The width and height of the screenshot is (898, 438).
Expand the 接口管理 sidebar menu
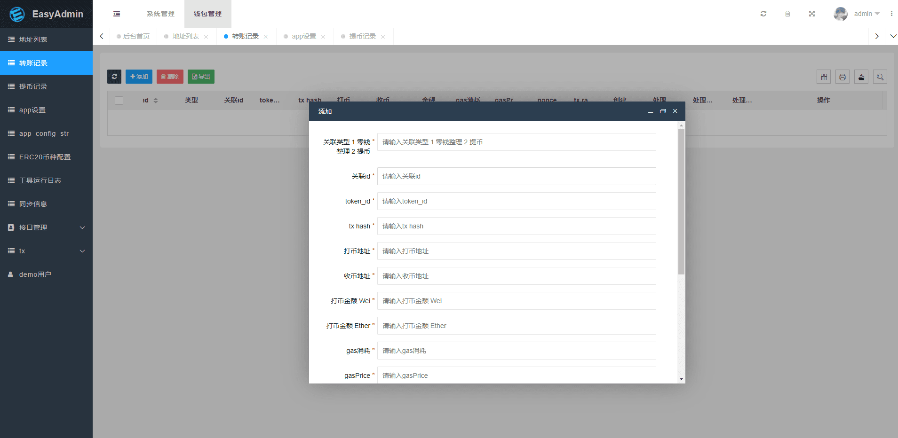click(46, 227)
